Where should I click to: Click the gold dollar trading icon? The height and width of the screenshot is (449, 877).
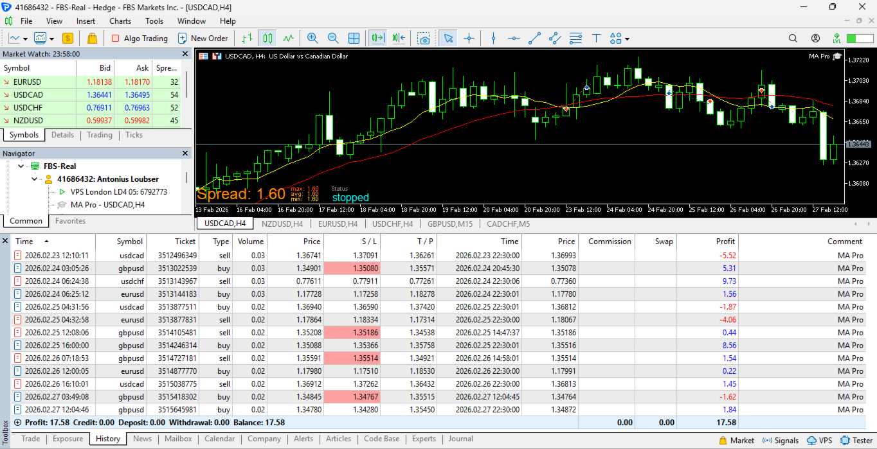tap(68, 39)
